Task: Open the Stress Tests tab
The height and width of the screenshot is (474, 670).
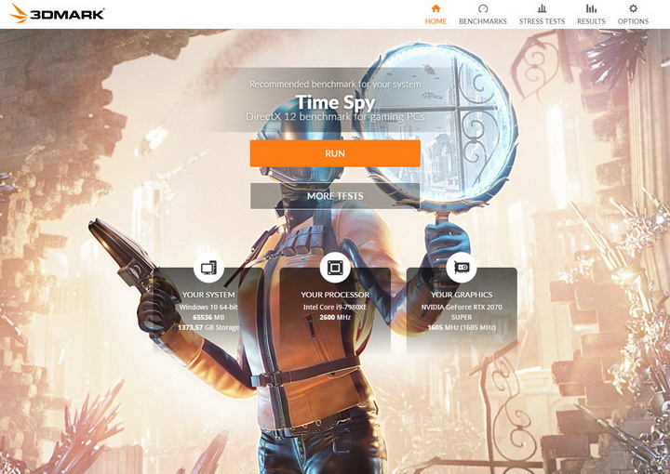Action: [x=542, y=15]
